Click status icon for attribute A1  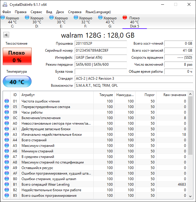(x=7, y=129)
